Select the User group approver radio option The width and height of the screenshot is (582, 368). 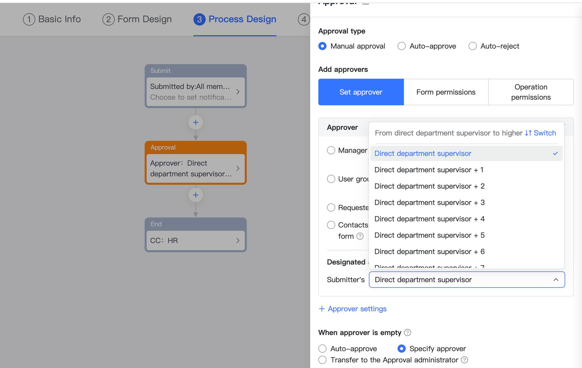pos(331,179)
